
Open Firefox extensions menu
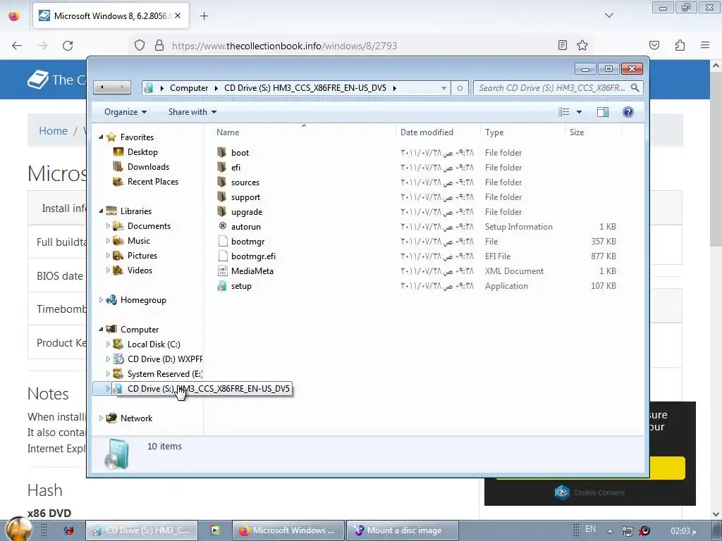coord(680,45)
